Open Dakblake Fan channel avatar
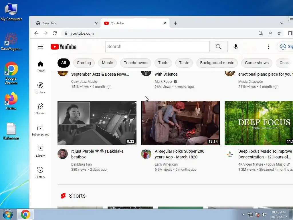293x220 pixels. point(63,154)
